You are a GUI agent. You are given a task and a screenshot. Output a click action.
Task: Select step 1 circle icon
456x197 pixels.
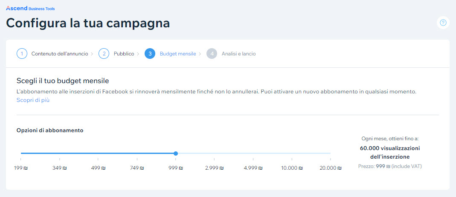click(x=22, y=54)
